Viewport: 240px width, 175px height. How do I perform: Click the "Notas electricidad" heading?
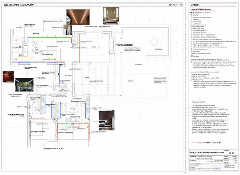click(x=199, y=102)
